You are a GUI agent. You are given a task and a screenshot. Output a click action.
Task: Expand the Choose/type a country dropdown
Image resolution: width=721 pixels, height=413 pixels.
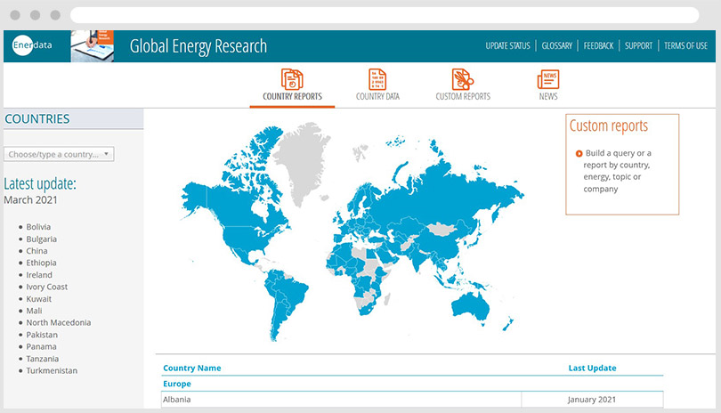[x=59, y=154]
